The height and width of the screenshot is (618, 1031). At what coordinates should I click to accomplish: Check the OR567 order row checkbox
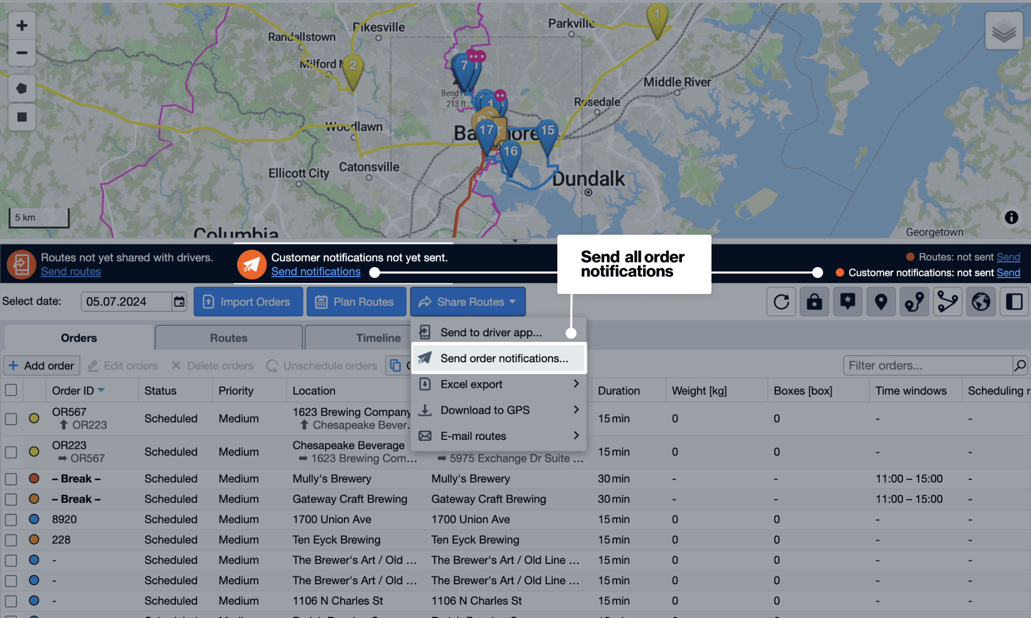11,418
